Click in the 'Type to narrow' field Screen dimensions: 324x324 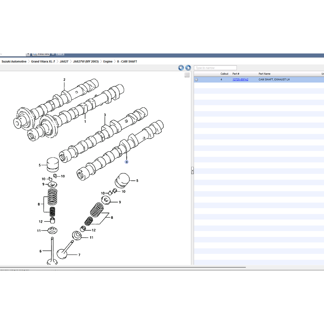(x=215, y=68)
